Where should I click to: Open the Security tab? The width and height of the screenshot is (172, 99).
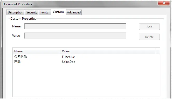click(32, 12)
